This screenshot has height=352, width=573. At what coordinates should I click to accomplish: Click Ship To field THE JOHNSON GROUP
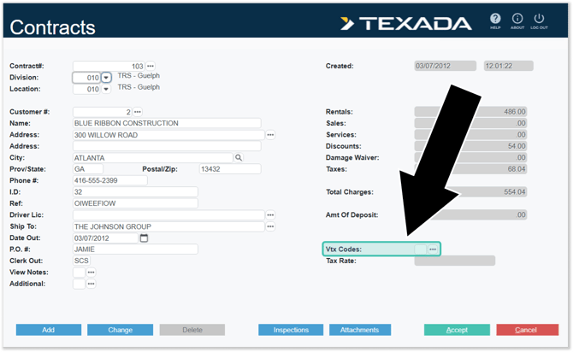click(168, 226)
